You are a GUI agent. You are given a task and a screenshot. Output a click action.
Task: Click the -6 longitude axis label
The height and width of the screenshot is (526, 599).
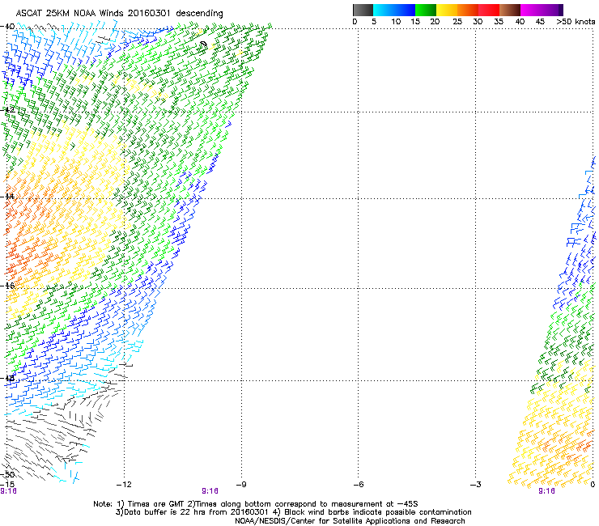pyautogui.click(x=358, y=485)
